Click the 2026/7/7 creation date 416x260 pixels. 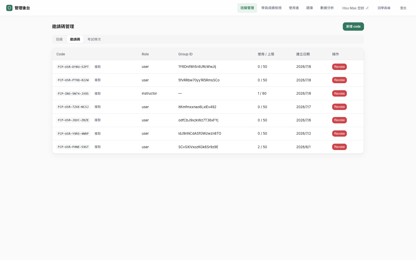coord(304,107)
